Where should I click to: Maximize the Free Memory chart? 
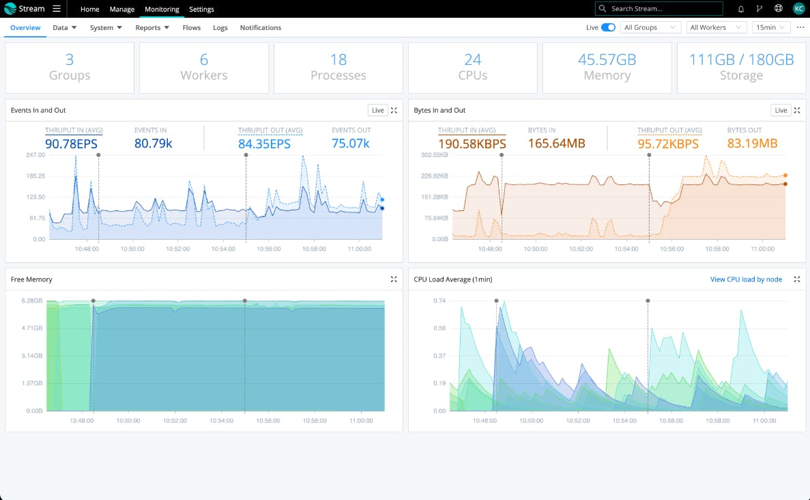click(x=394, y=279)
